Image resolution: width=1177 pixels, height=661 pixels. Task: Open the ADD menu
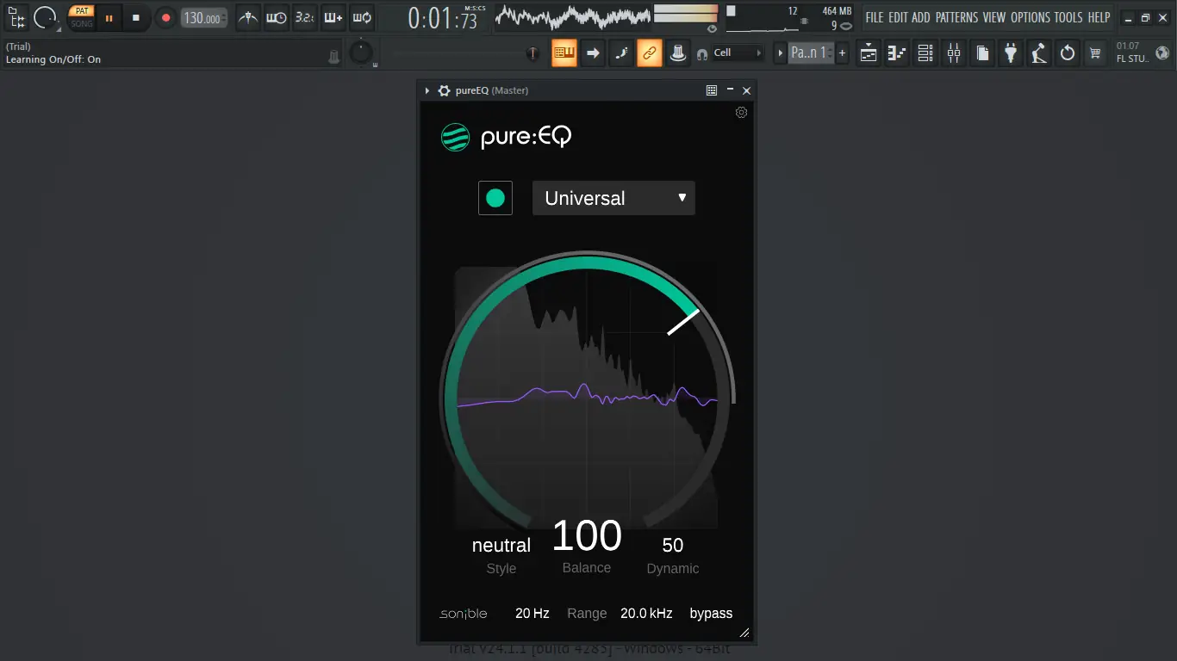(x=921, y=17)
